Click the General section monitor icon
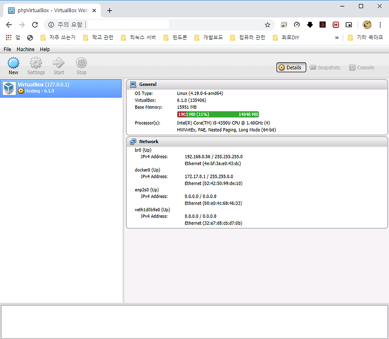Image resolution: width=389 pixels, height=339 pixels. coord(133,85)
